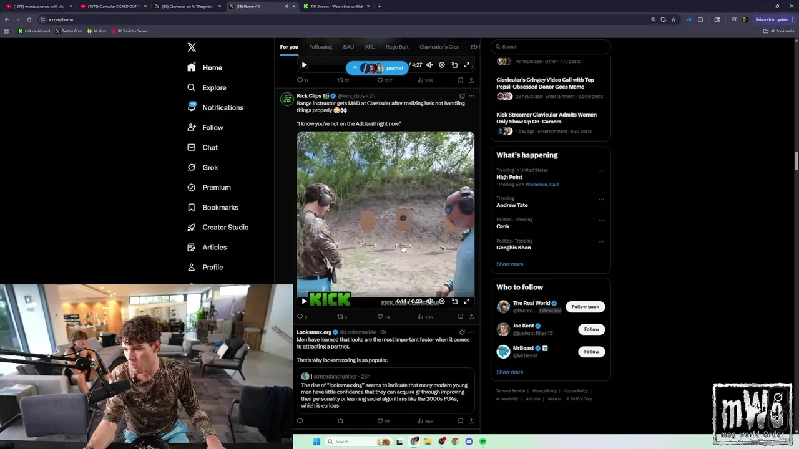Open Home in the X sidebar
Image resolution: width=799 pixels, height=449 pixels.
[x=205, y=67]
